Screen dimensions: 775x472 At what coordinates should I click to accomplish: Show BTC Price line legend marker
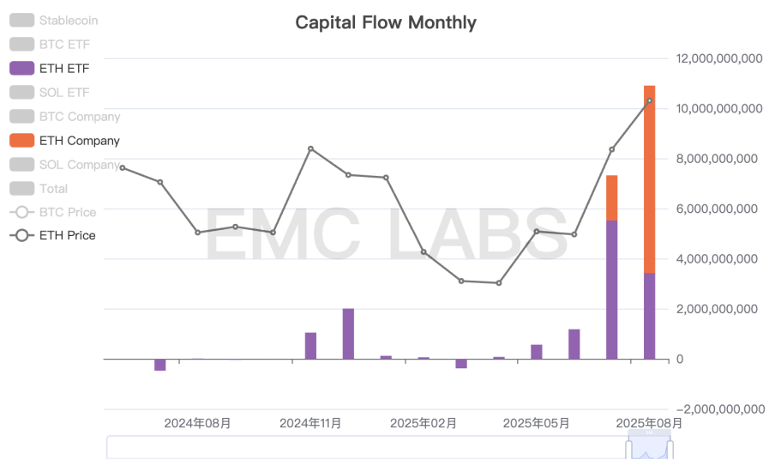(x=21, y=212)
